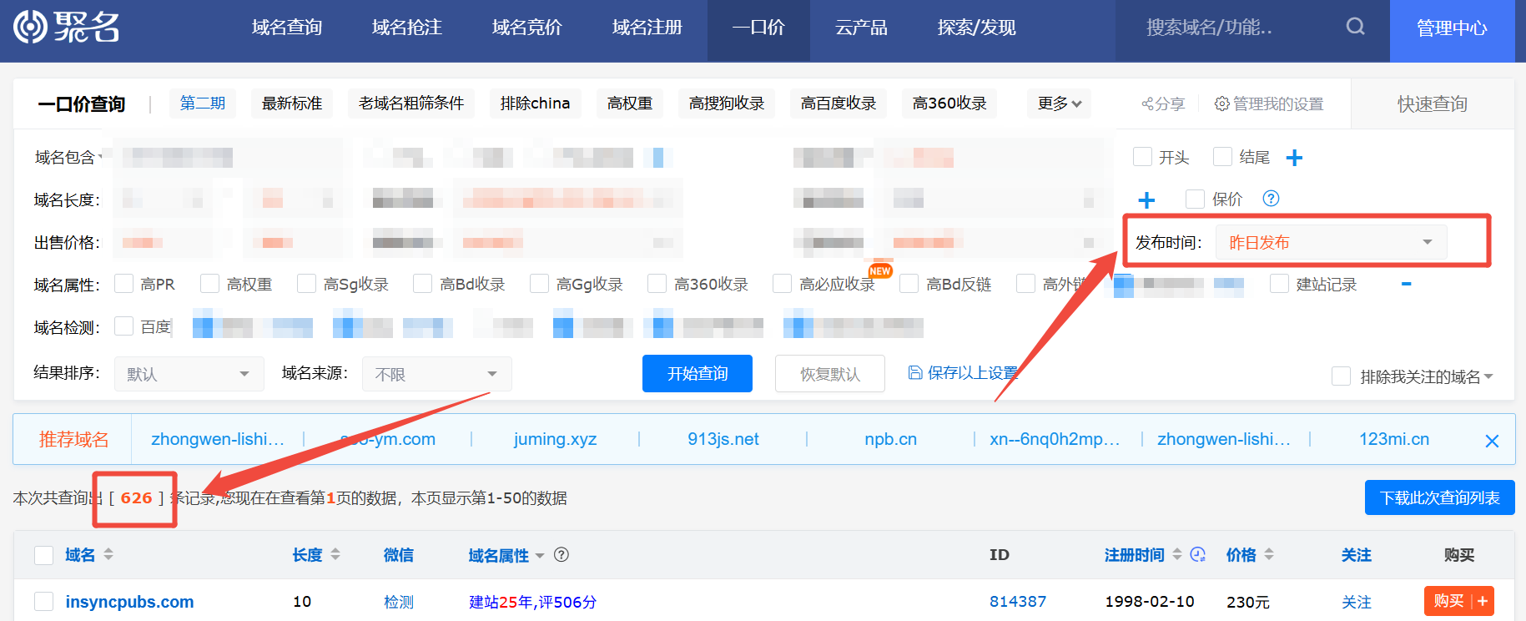
Task: Check the 建站记录 box
Action: (1279, 284)
